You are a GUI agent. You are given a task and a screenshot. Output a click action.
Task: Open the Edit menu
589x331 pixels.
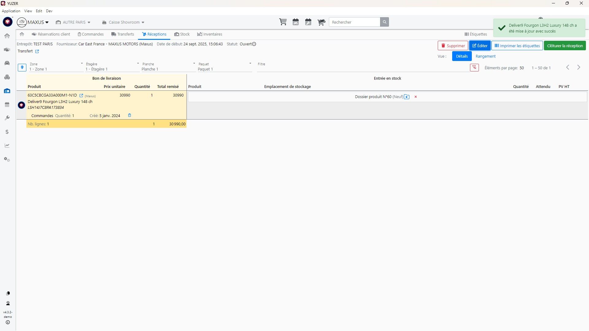point(39,11)
